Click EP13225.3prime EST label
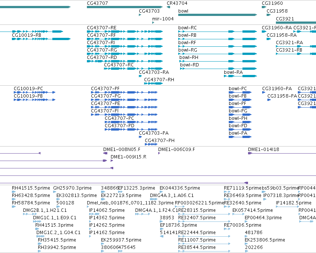The width and height of the screenshot is (316, 253). [137, 188]
